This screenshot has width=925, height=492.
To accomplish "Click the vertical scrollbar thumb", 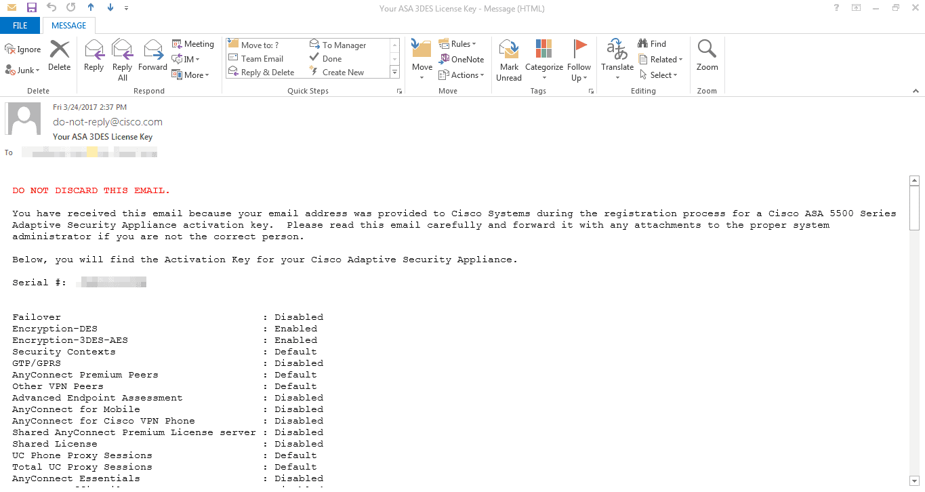I will (x=914, y=209).
